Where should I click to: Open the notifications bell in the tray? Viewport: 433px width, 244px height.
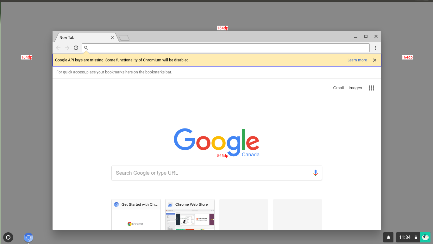388,237
